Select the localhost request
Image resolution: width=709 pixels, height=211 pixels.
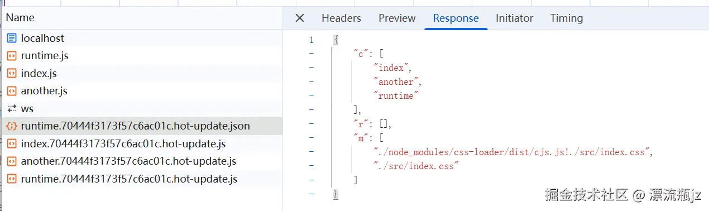141,39
